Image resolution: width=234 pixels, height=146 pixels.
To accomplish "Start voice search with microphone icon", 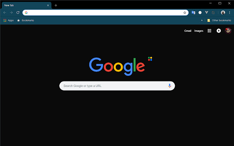I will point(169,86).
